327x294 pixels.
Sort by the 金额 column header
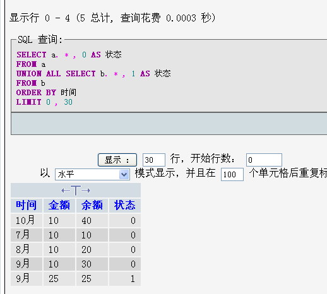[x=59, y=205]
